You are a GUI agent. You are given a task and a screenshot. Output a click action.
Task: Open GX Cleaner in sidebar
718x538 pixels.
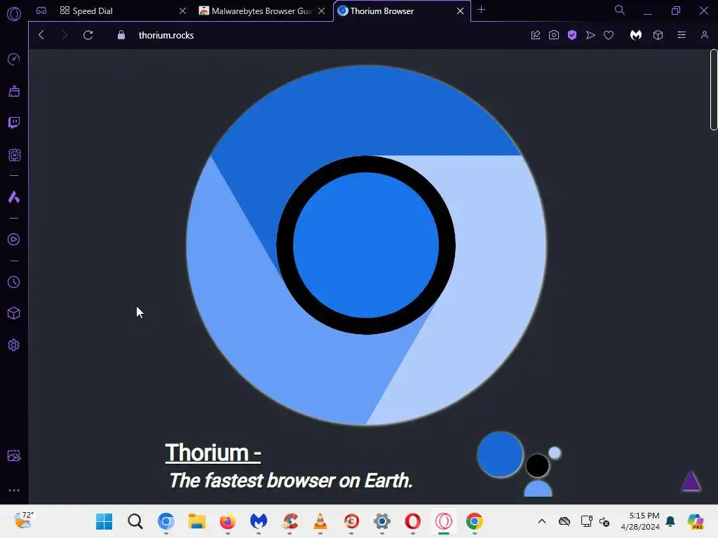tap(14, 91)
